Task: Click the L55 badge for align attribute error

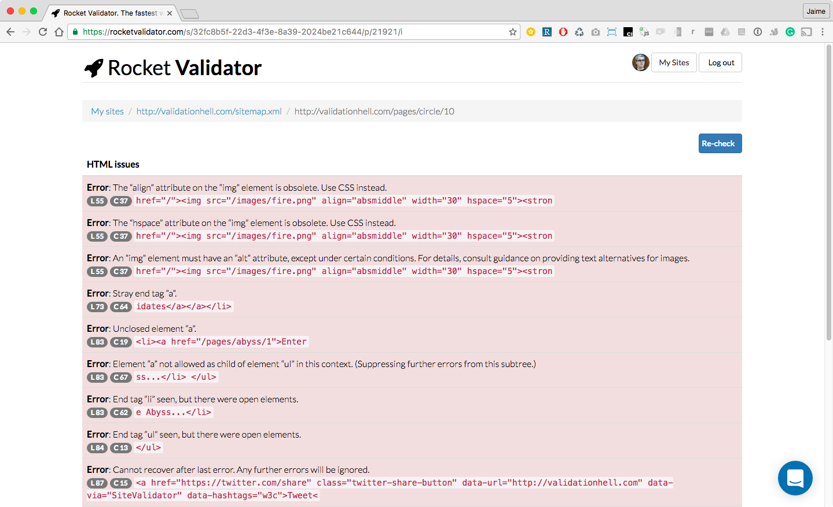Action: coord(97,201)
